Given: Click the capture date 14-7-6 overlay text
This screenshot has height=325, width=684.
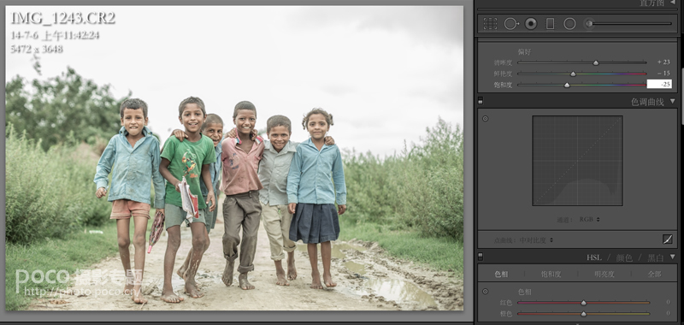Looking at the screenshot, I should click(55, 35).
